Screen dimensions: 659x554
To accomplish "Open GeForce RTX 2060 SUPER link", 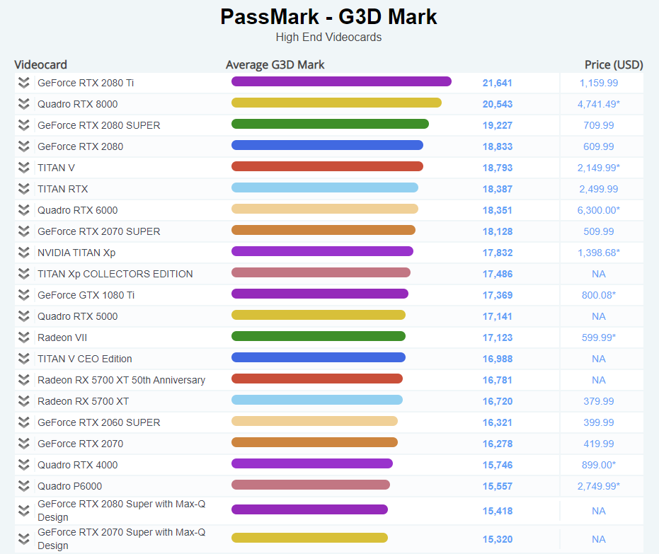I will click(99, 422).
